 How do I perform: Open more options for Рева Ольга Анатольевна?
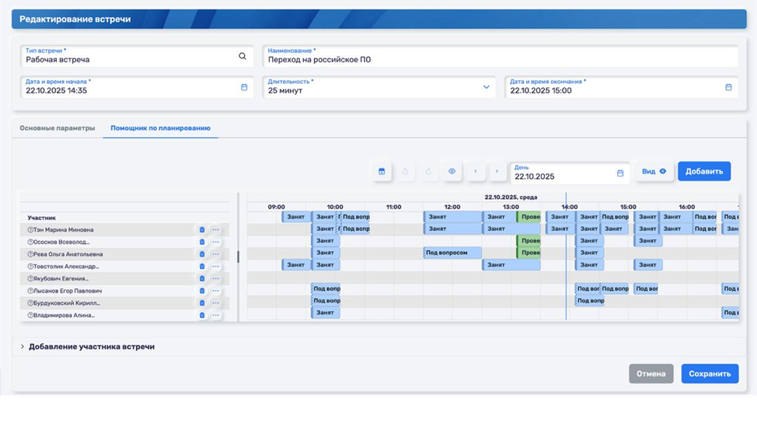216,254
